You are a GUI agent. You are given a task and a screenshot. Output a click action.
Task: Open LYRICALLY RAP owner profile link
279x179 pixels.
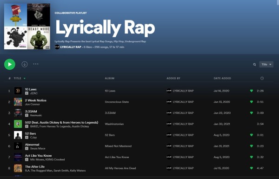click(x=71, y=47)
